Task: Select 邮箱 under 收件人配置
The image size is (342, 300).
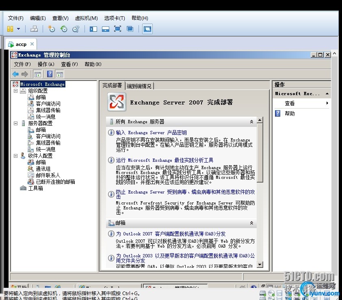Action: point(41,162)
